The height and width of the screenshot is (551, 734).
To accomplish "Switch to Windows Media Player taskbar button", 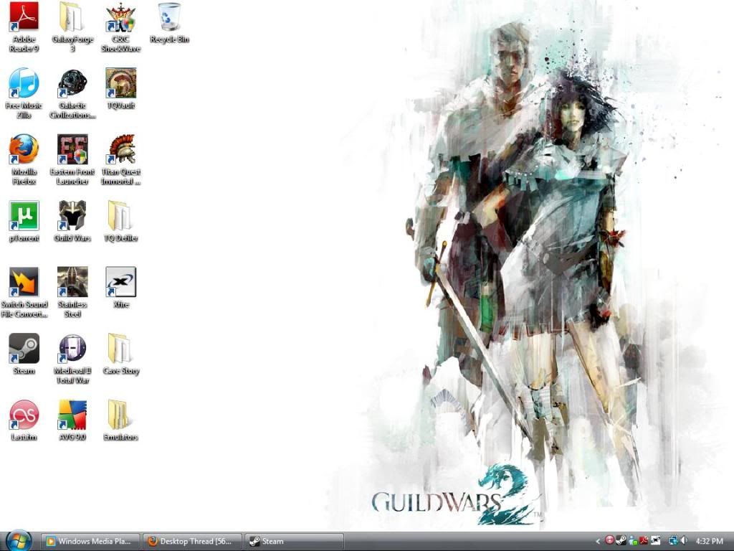I will click(90, 541).
